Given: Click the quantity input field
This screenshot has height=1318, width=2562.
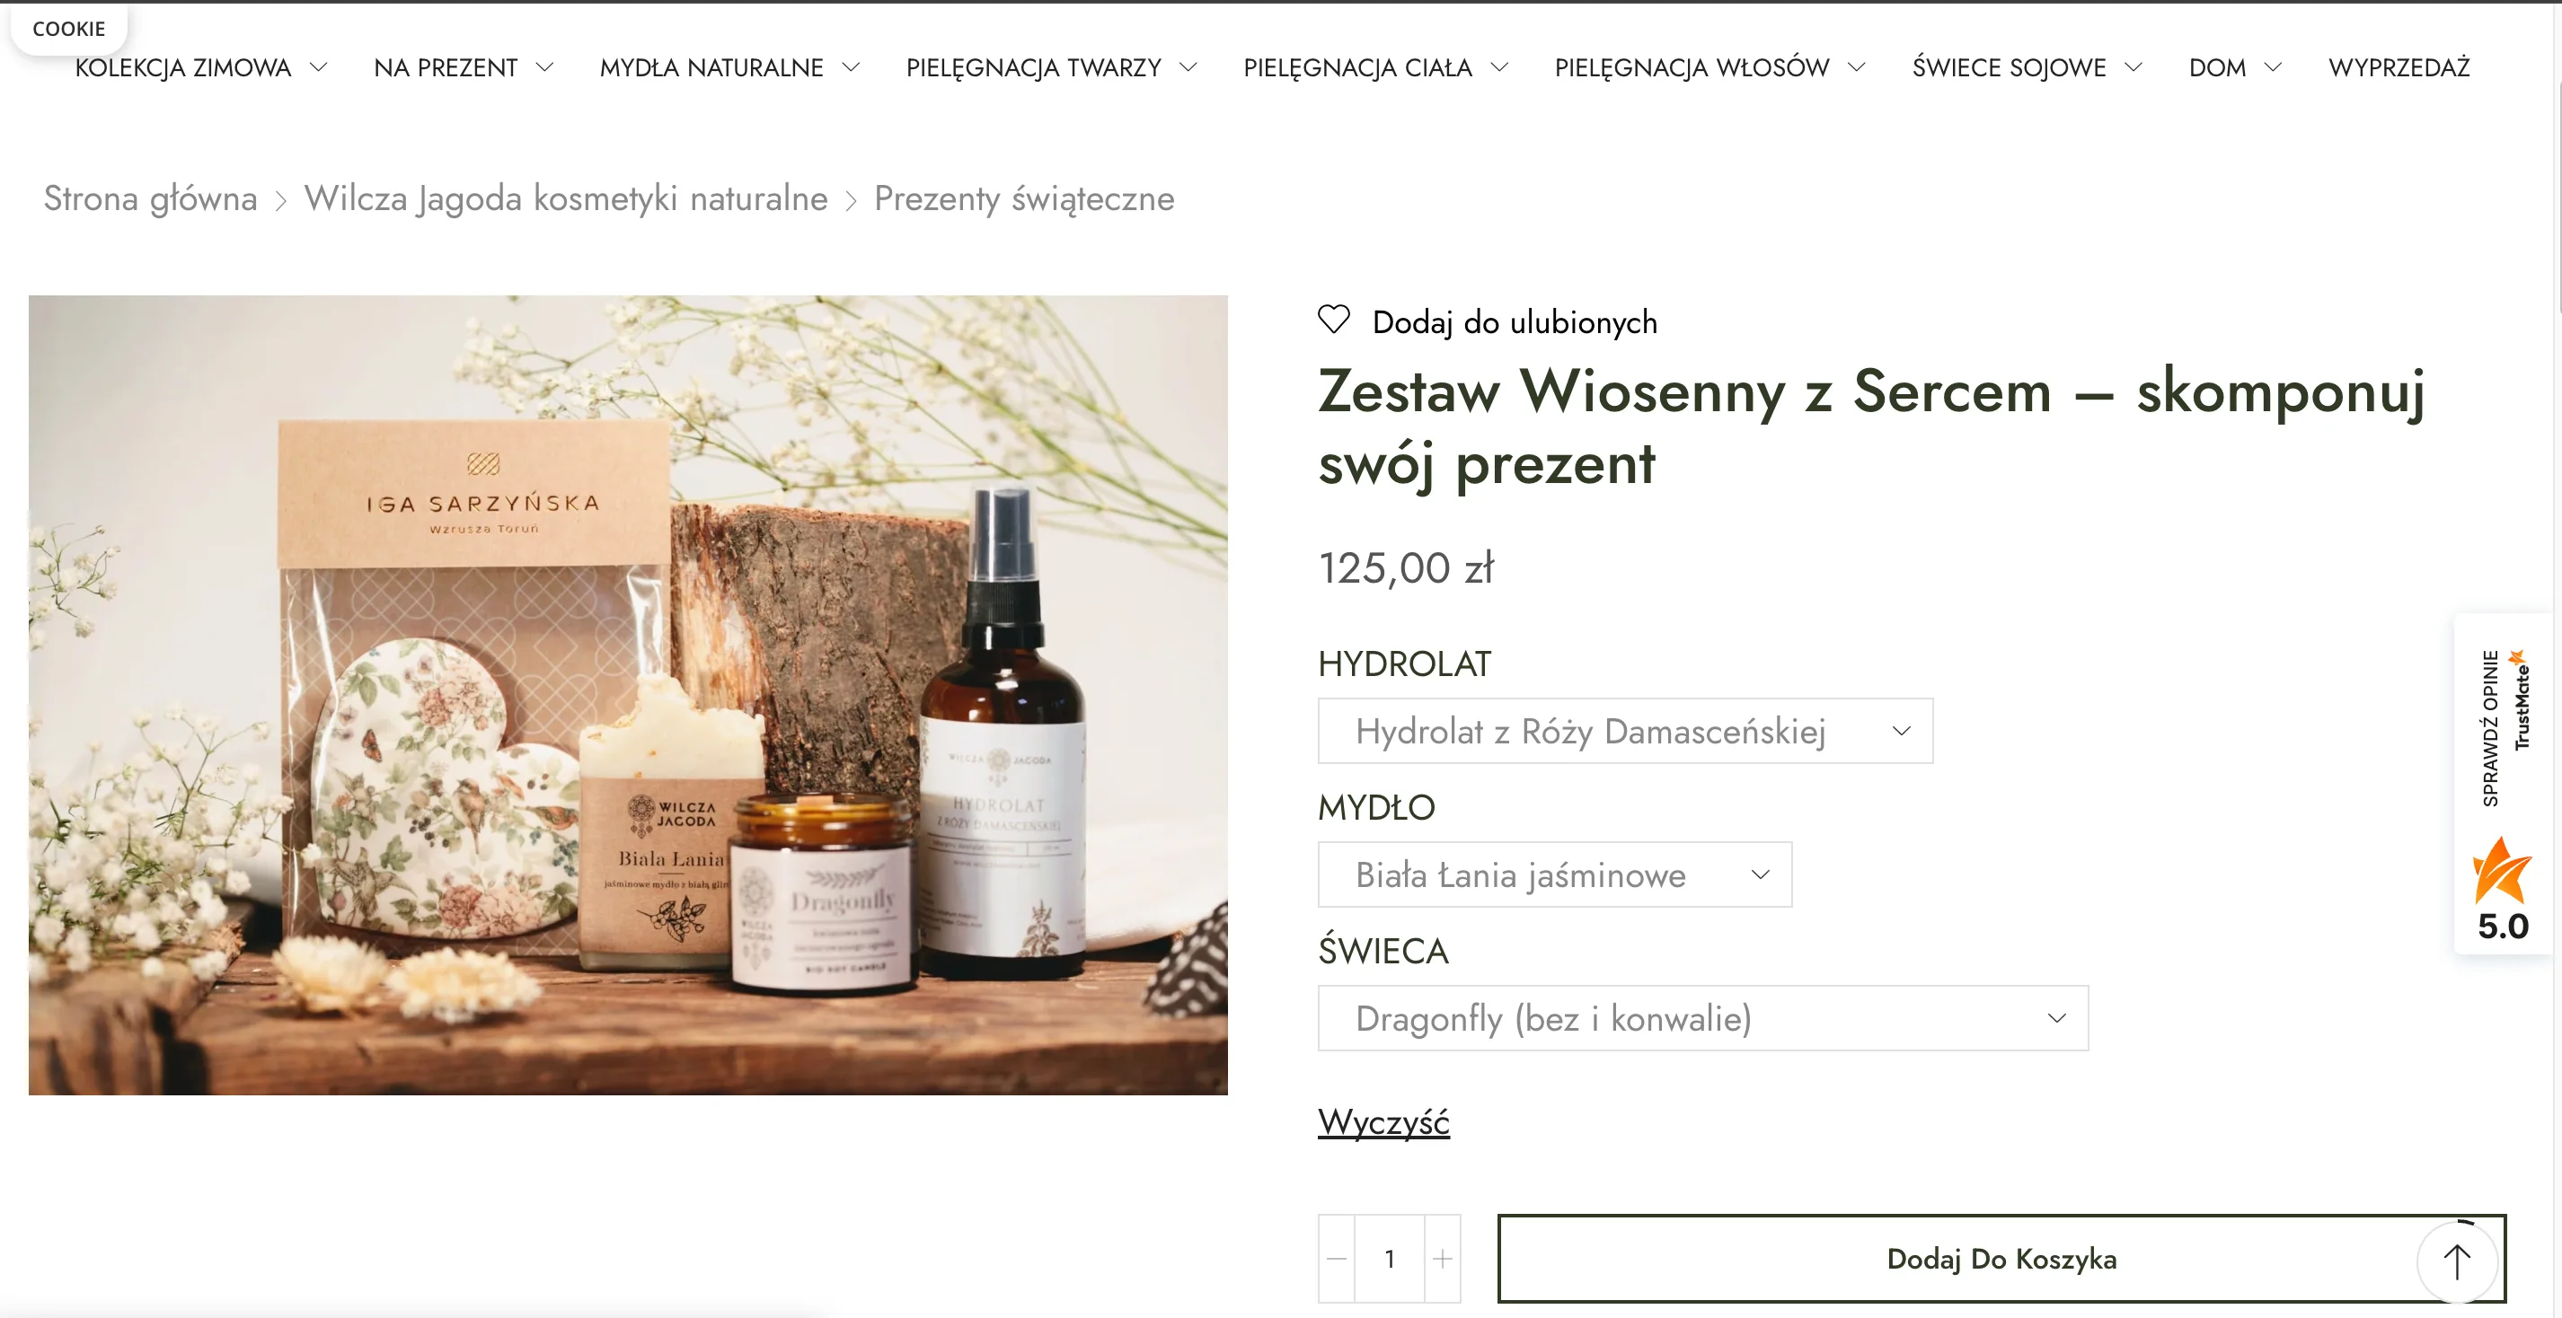Looking at the screenshot, I should click(x=1390, y=1260).
